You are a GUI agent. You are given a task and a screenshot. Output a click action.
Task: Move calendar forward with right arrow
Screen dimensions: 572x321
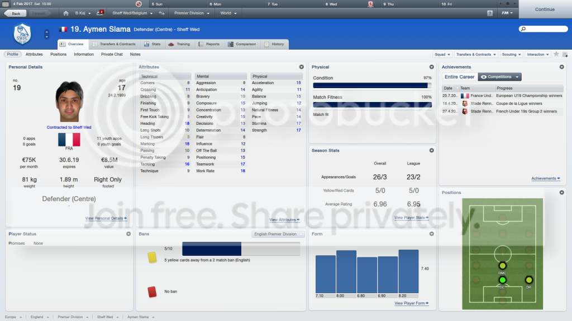[x=514, y=4]
